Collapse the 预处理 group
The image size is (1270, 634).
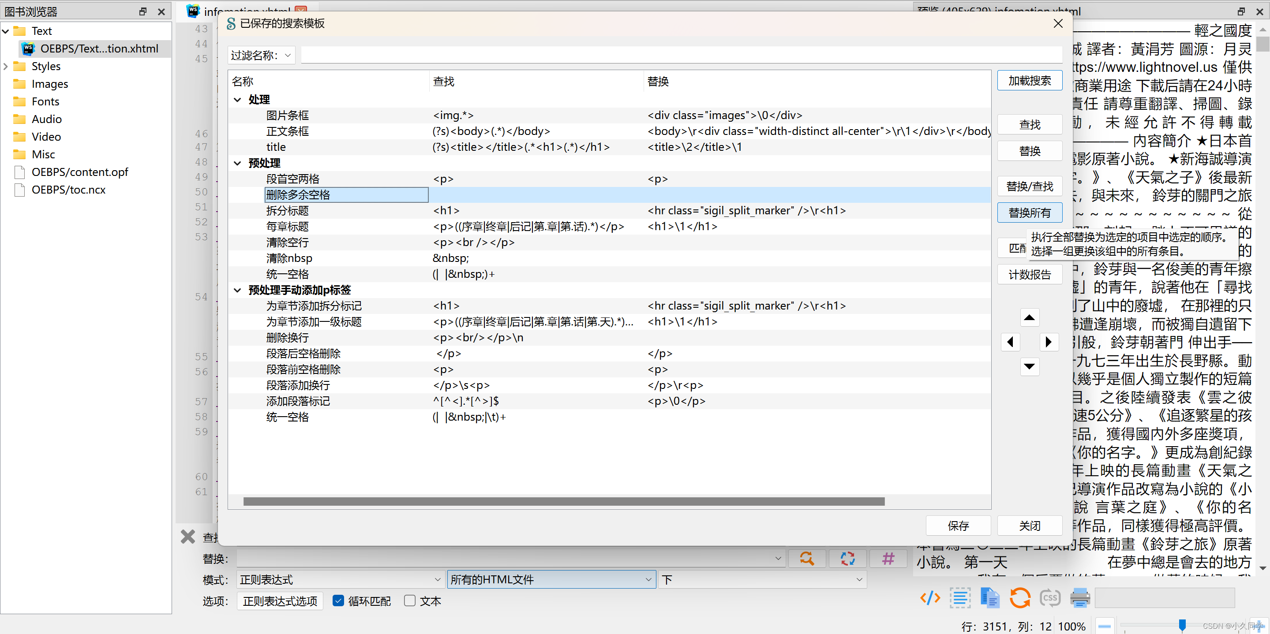tap(238, 163)
